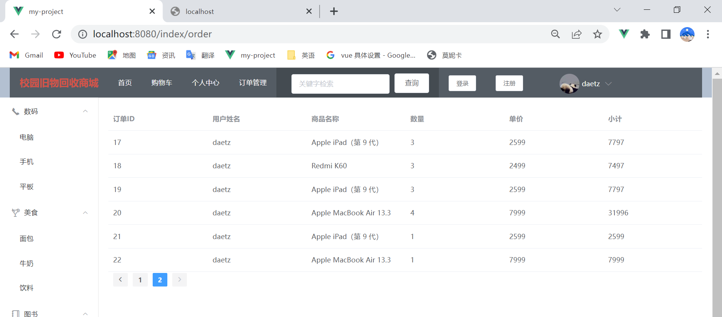This screenshot has height=317, width=722.
Task: Switch to the localhost tab
Action: 241,11
